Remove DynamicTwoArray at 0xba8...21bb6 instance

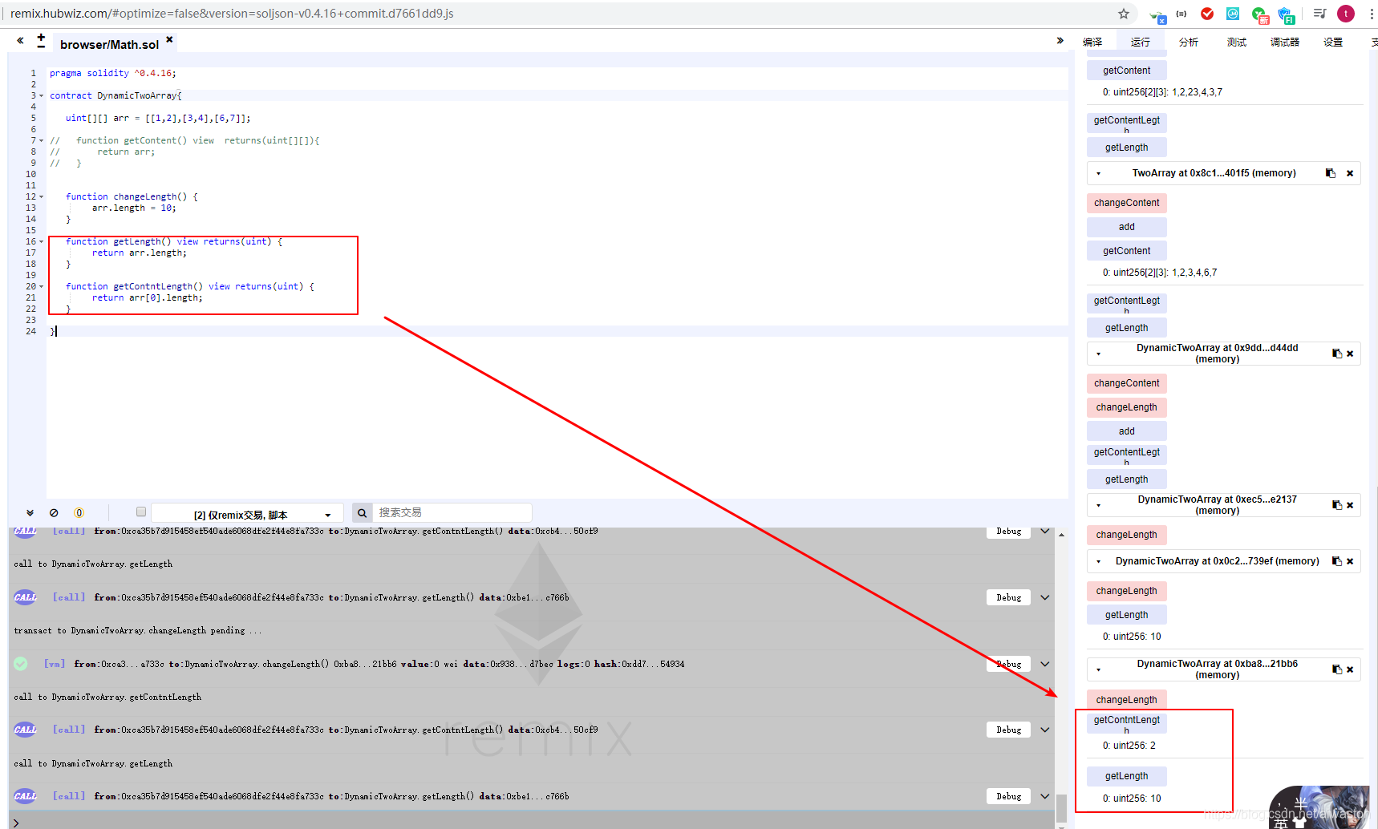click(1350, 669)
